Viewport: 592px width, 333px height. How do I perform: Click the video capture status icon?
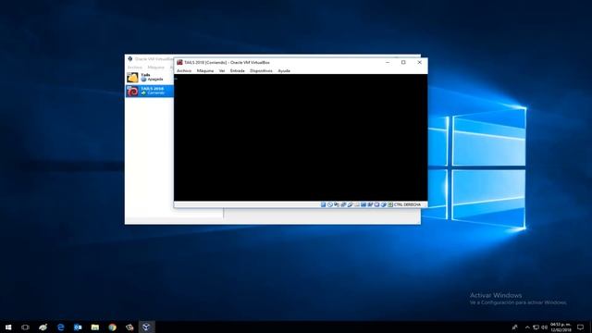[x=370, y=204]
